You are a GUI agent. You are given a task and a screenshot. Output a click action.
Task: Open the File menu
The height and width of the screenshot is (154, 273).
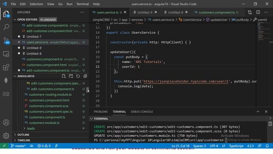13,4
